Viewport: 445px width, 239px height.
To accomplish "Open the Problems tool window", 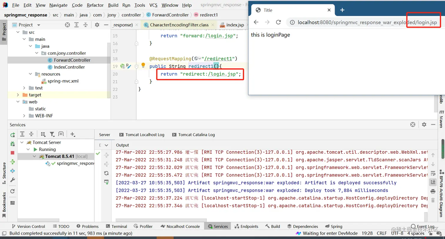I will coord(87,226).
